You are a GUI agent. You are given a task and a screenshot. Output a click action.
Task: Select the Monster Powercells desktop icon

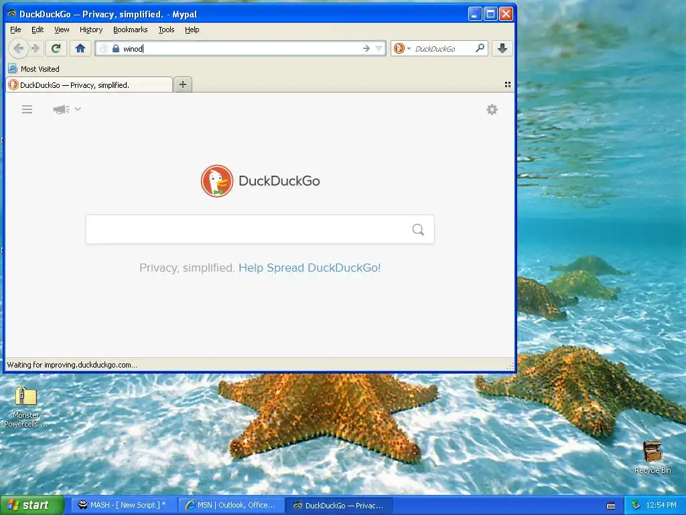[25, 407]
